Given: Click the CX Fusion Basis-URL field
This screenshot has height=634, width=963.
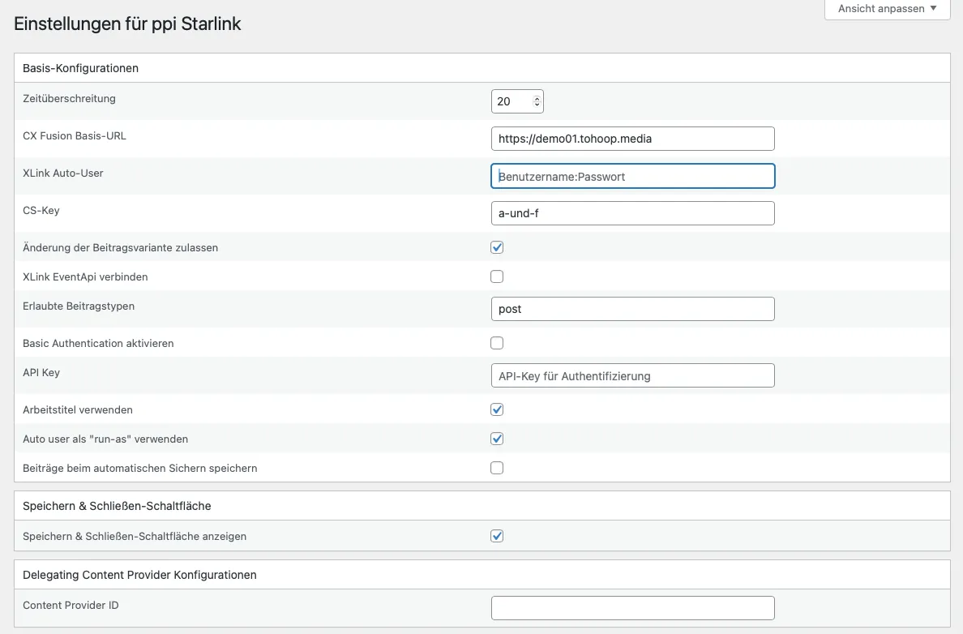Looking at the screenshot, I should point(632,139).
